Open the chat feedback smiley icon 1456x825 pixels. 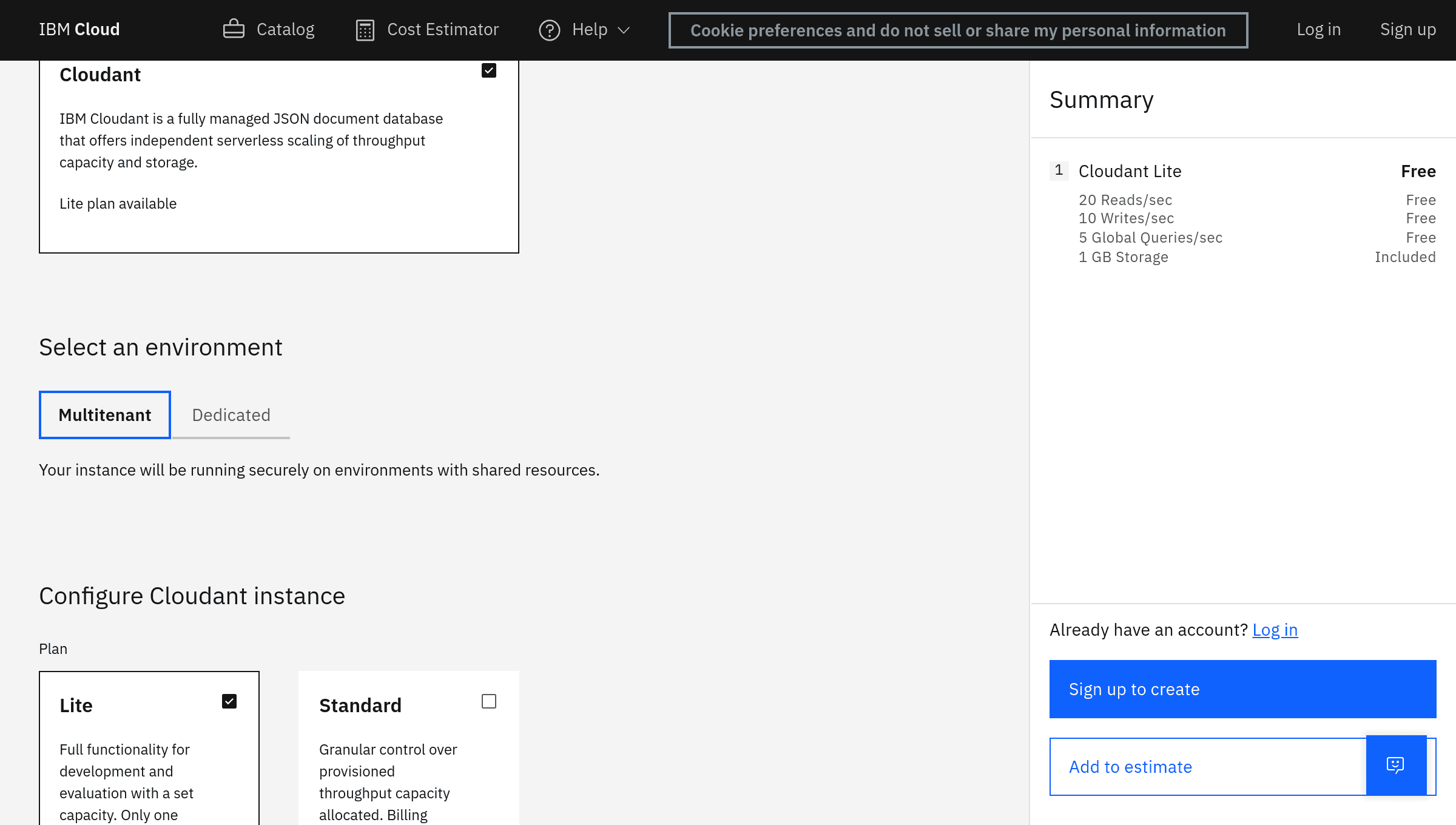(1395, 765)
